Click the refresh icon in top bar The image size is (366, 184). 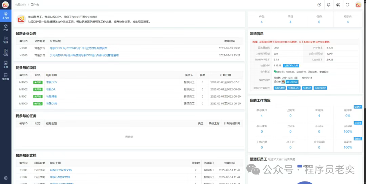pyautogui.click(x=347, y=5)
